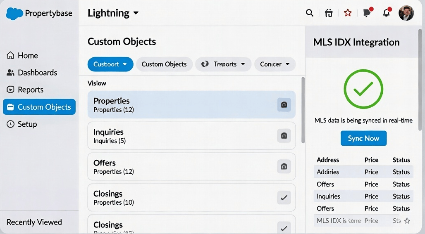Open the Recently Viewed section
Image resolution: width=425 pixels, height=234 pixels.
click(x=34, y=222)
